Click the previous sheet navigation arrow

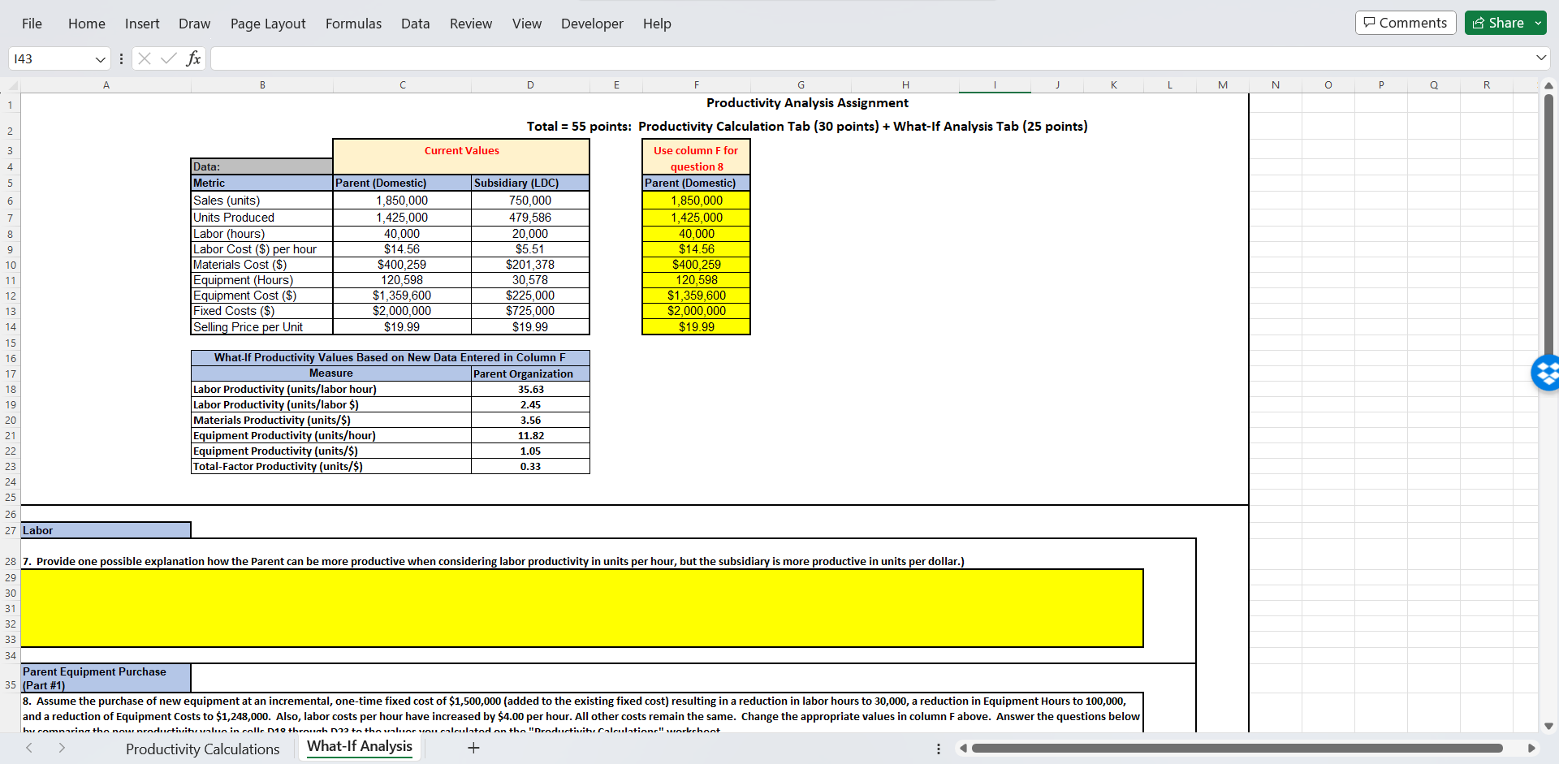coord(29,748)
